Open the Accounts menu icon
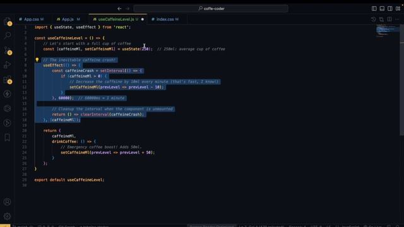This screenshot has height=227, width=404. (x=7, y=202)
